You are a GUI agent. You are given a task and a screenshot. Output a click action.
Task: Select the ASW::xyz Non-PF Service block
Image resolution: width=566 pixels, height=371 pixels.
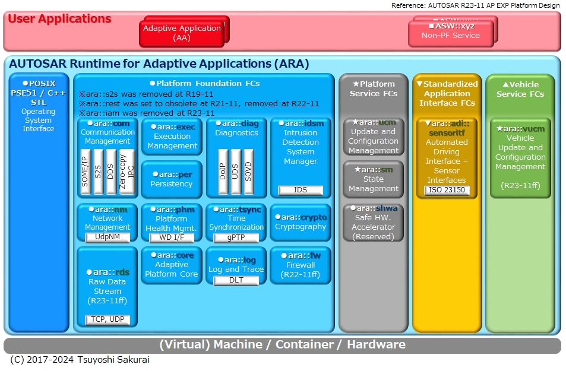click(451, 33)
